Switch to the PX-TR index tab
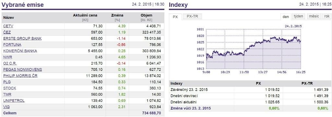Screen dimensions: 332x117 [x=193, y=17]
